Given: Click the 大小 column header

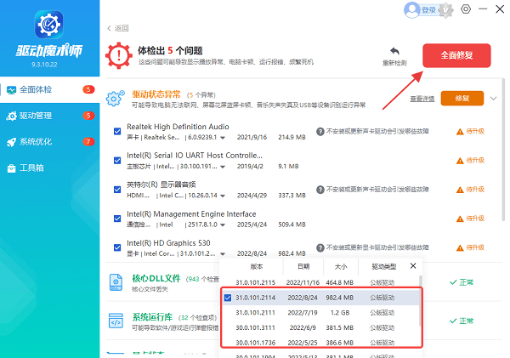Looking at the screenshot, I should point(341,267).
